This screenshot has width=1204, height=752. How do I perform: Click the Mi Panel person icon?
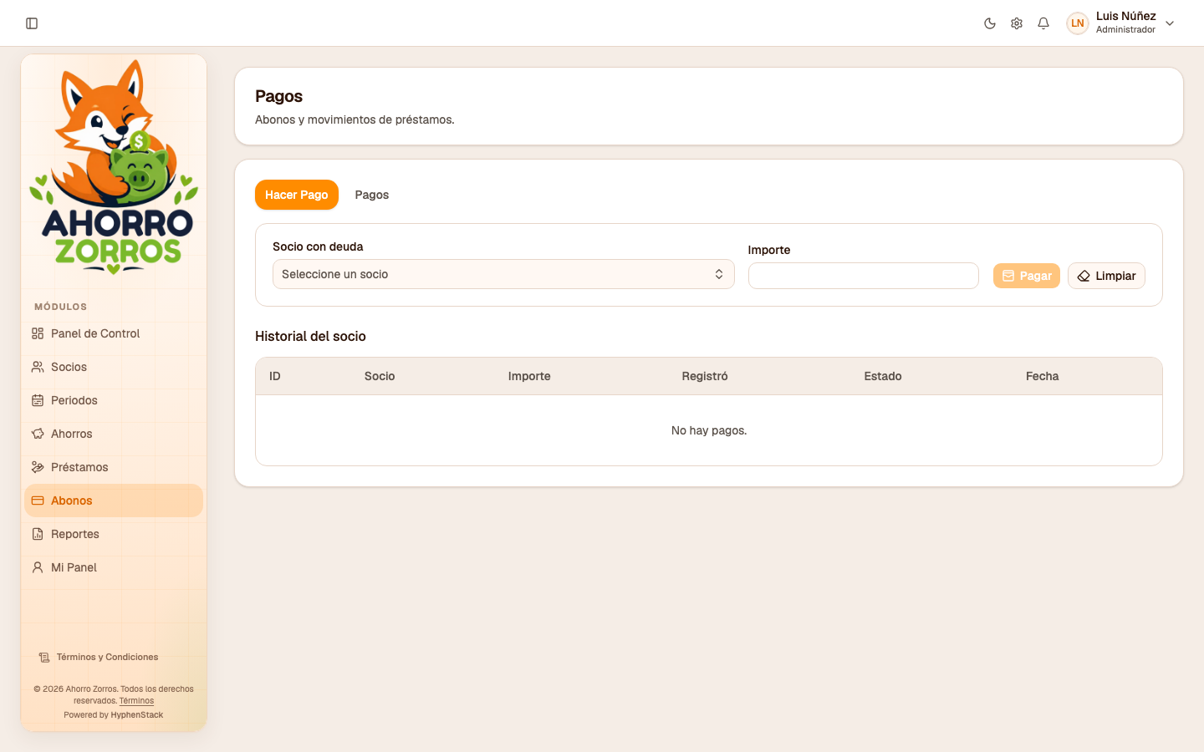[38, 567]
